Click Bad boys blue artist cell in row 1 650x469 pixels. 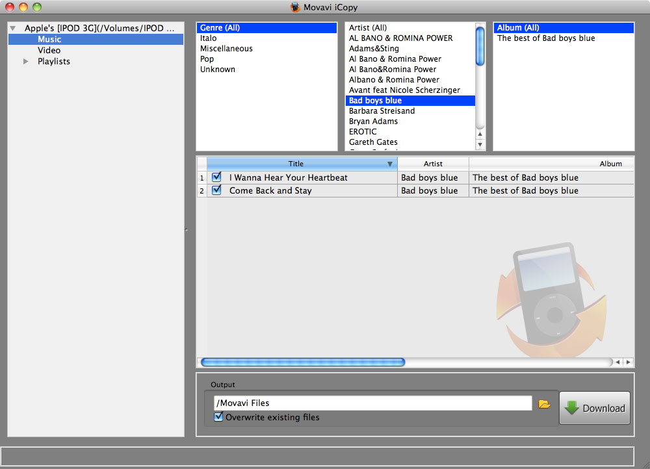click(433, 178)
